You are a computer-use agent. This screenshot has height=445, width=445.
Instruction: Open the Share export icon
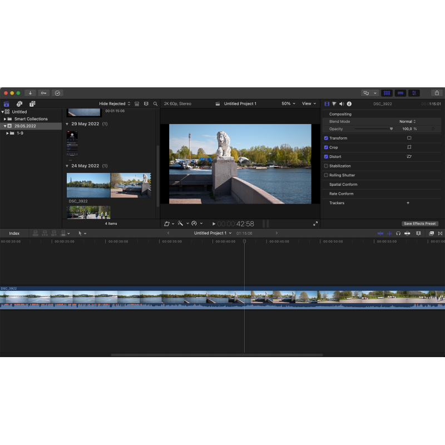[x=437, y=93]
